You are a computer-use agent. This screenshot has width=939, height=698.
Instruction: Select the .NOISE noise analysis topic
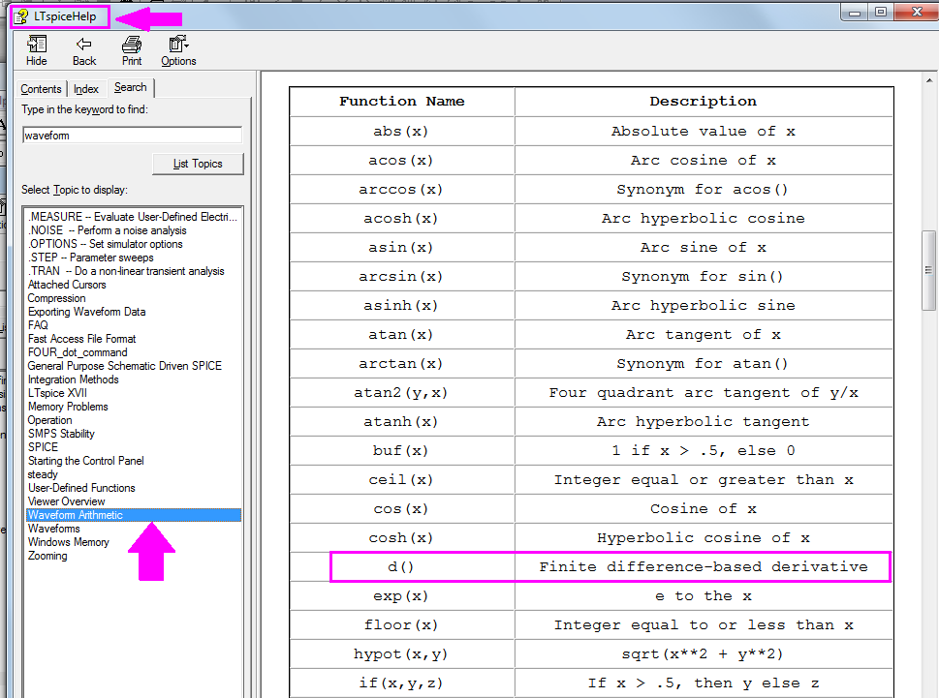(108, 230)
